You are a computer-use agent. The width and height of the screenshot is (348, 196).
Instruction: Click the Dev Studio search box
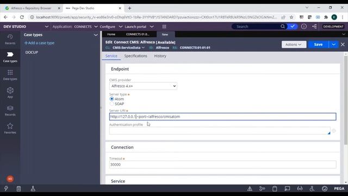click(x=256, y=27)
